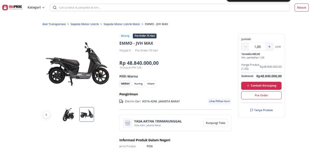The image size is (310, 149).
Task: Open the Kategori dropdown
Action: pyautogui.click(x=36, y=7)
